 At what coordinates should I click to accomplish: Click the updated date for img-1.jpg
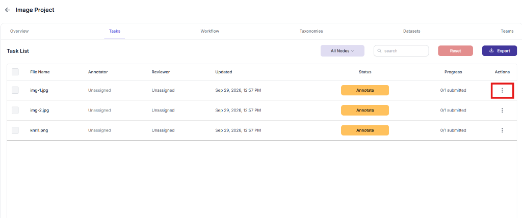pos(238,90)
